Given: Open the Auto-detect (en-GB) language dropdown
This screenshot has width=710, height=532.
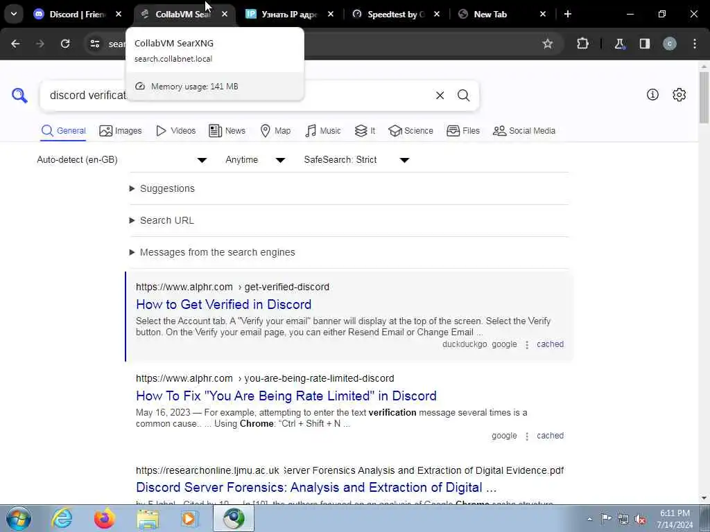Looking at the screenshot, I should 122,160.
